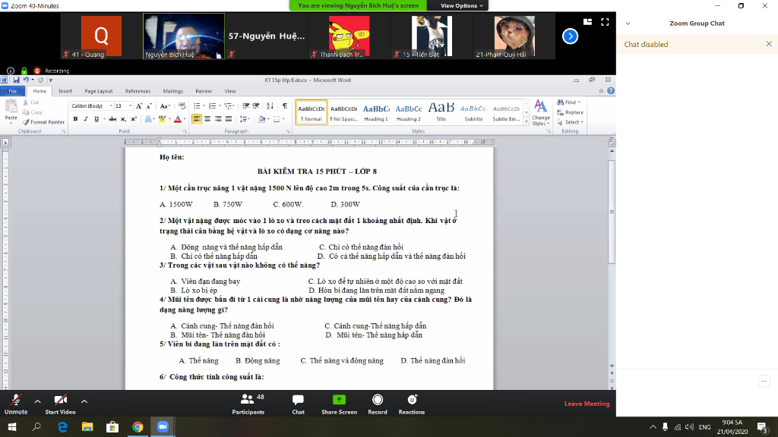Click Find in the Editing group
The height and width of the screenshot is (437, 778).
click(568, 102)
